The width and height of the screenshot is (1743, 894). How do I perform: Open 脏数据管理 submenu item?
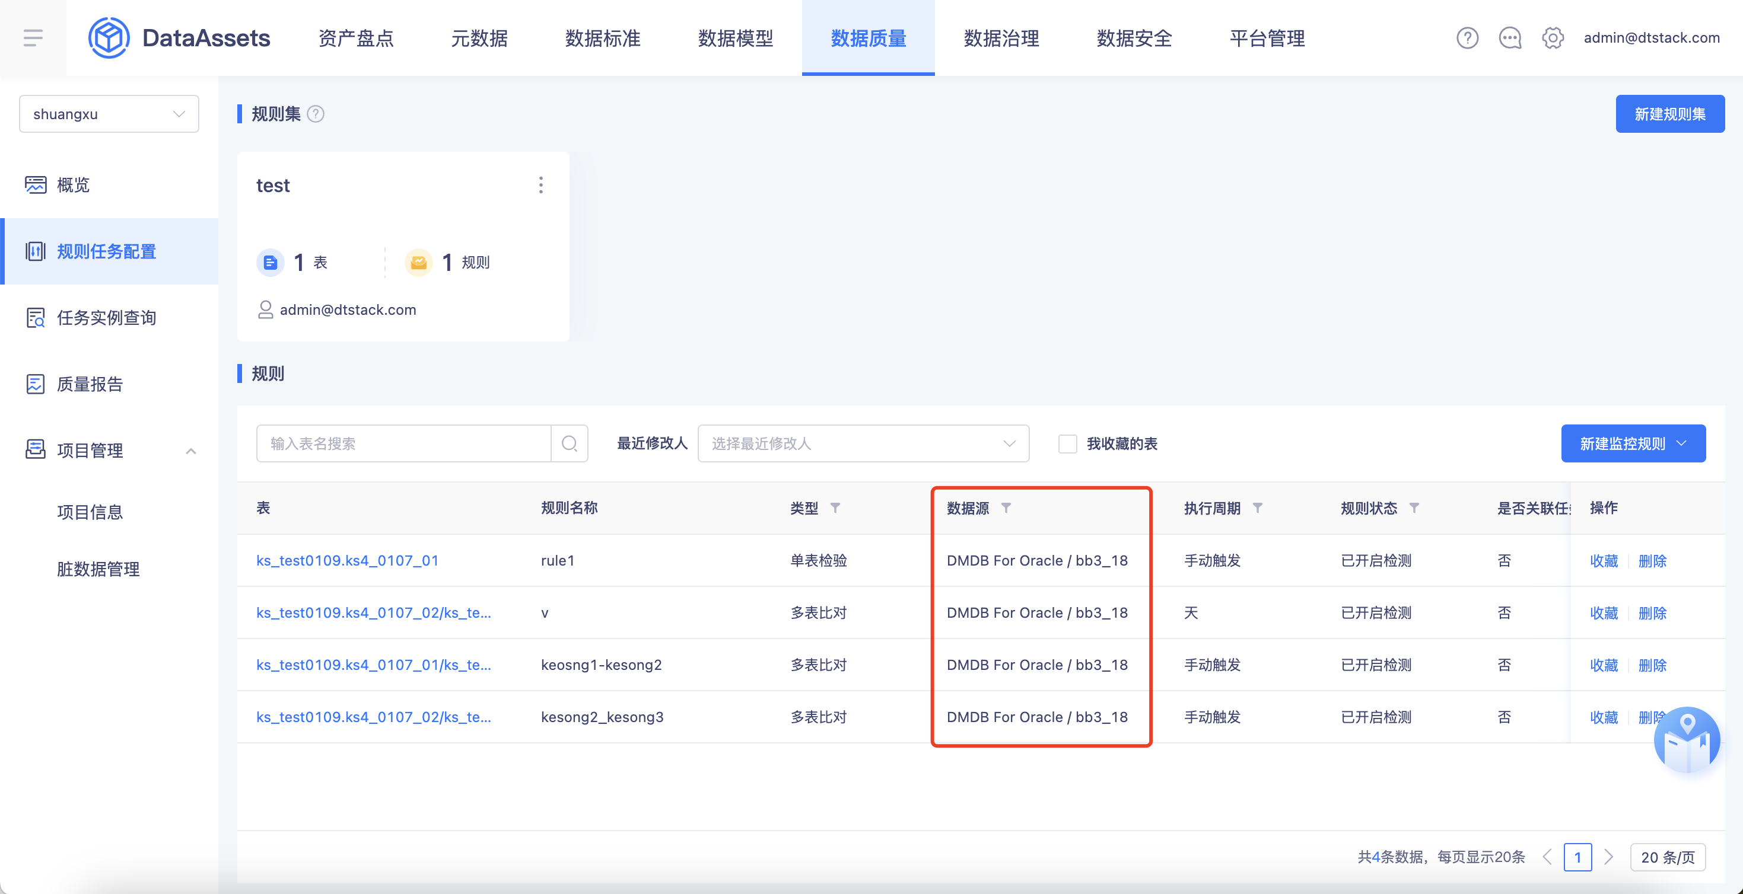[98, 569]
